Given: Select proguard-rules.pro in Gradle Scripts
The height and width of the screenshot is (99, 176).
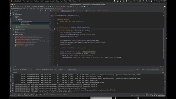Looking at the screenshot, I should [x=21, y=41].
